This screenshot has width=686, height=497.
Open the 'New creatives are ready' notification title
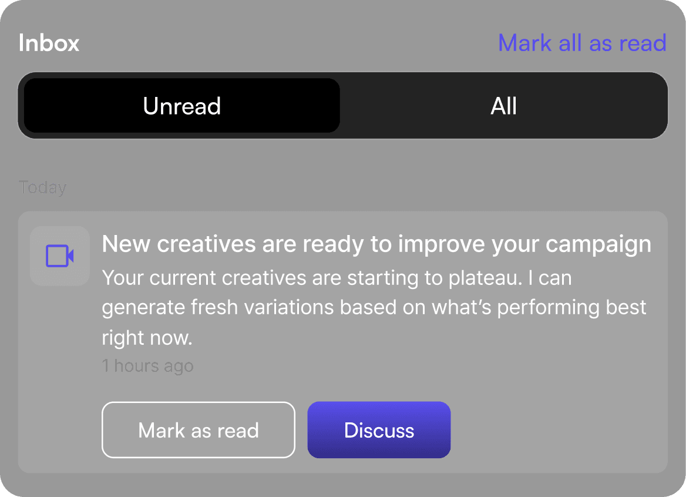click(x=376, y=244)
